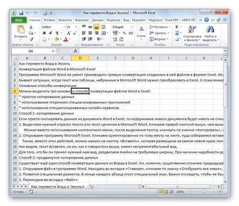Activate the Format Painter brush
This screenshot has height=206, width=239.
(x=31, y=39)
